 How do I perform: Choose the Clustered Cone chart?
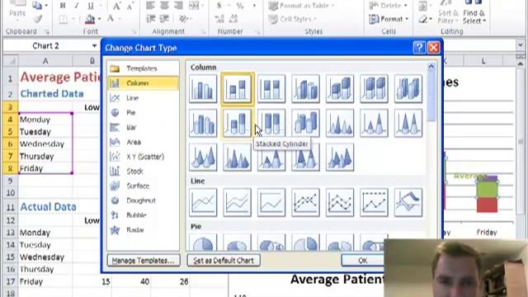click(340, 123)
